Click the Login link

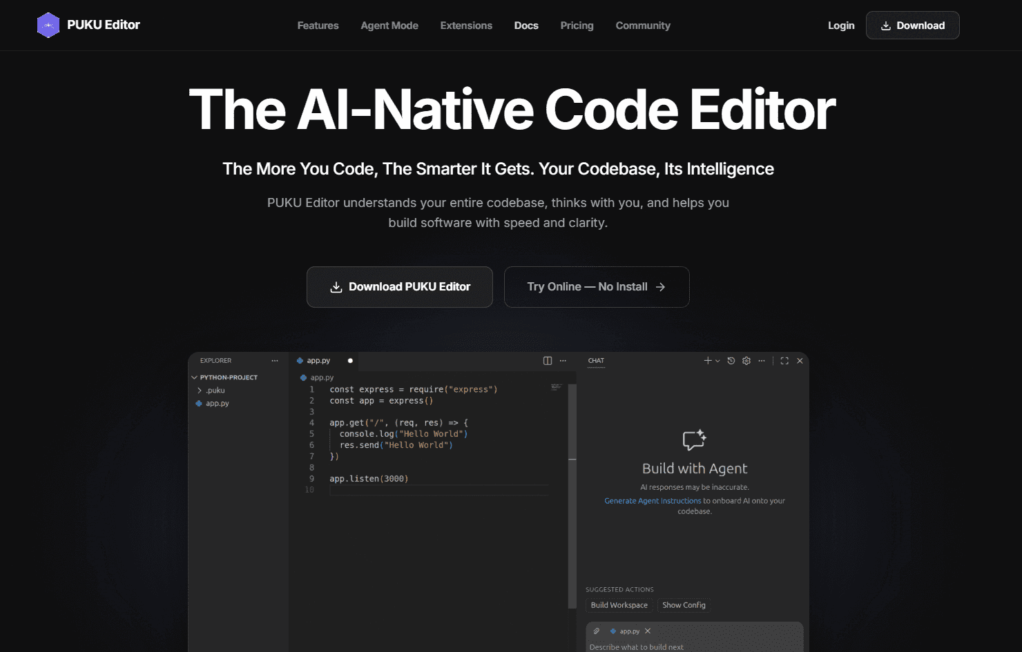click(x=841, y=26)
